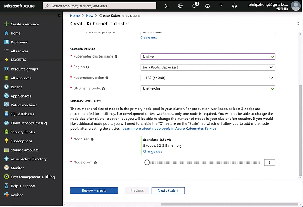The image size is (303, 207).
Task: Send feedback via smiley icon
Action: tap(235, 6)
